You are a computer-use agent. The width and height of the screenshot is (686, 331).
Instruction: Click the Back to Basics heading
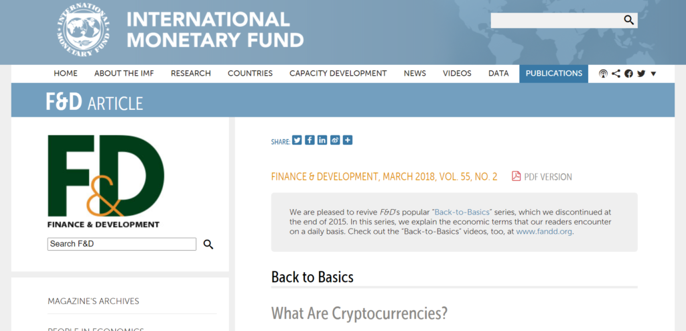click(312, 277)
